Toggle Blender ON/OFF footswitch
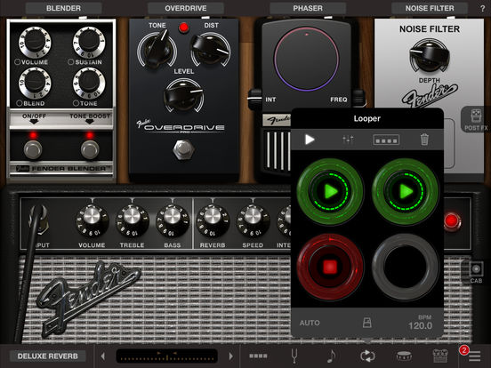 (33, 149)
